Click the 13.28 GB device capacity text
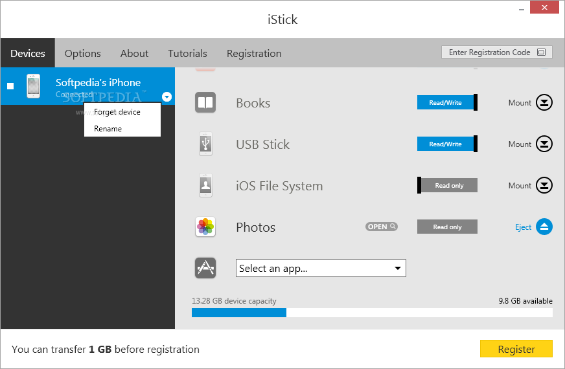Viewport: 565px width, 369px height. (234, 301)
